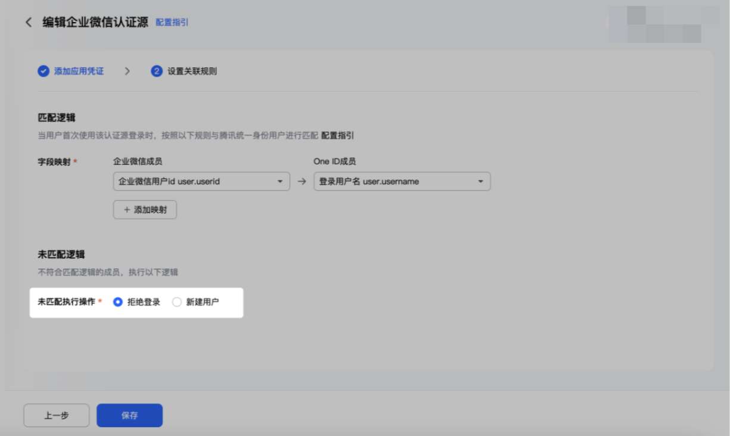Image resolution: width=730 pixels, height=436 pixels.
Task: Open the 企业微信用户id user.userid dropdown
Action: (201, 182)
